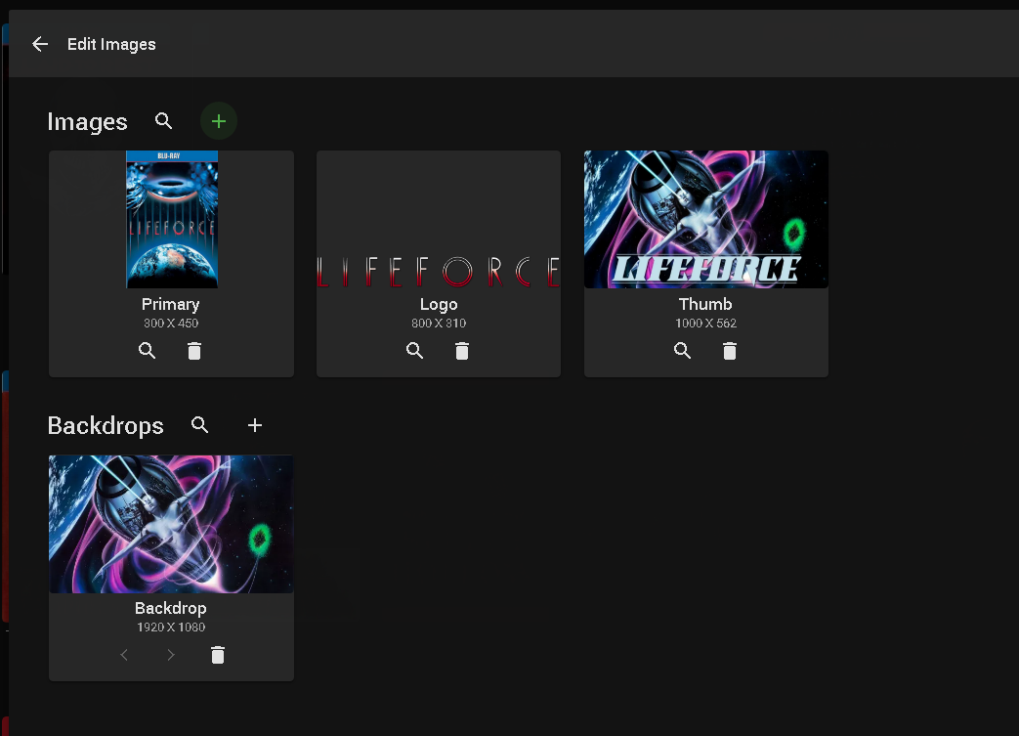Search for a new Primary image
The image size is (1019, 736).
[147, 351]
